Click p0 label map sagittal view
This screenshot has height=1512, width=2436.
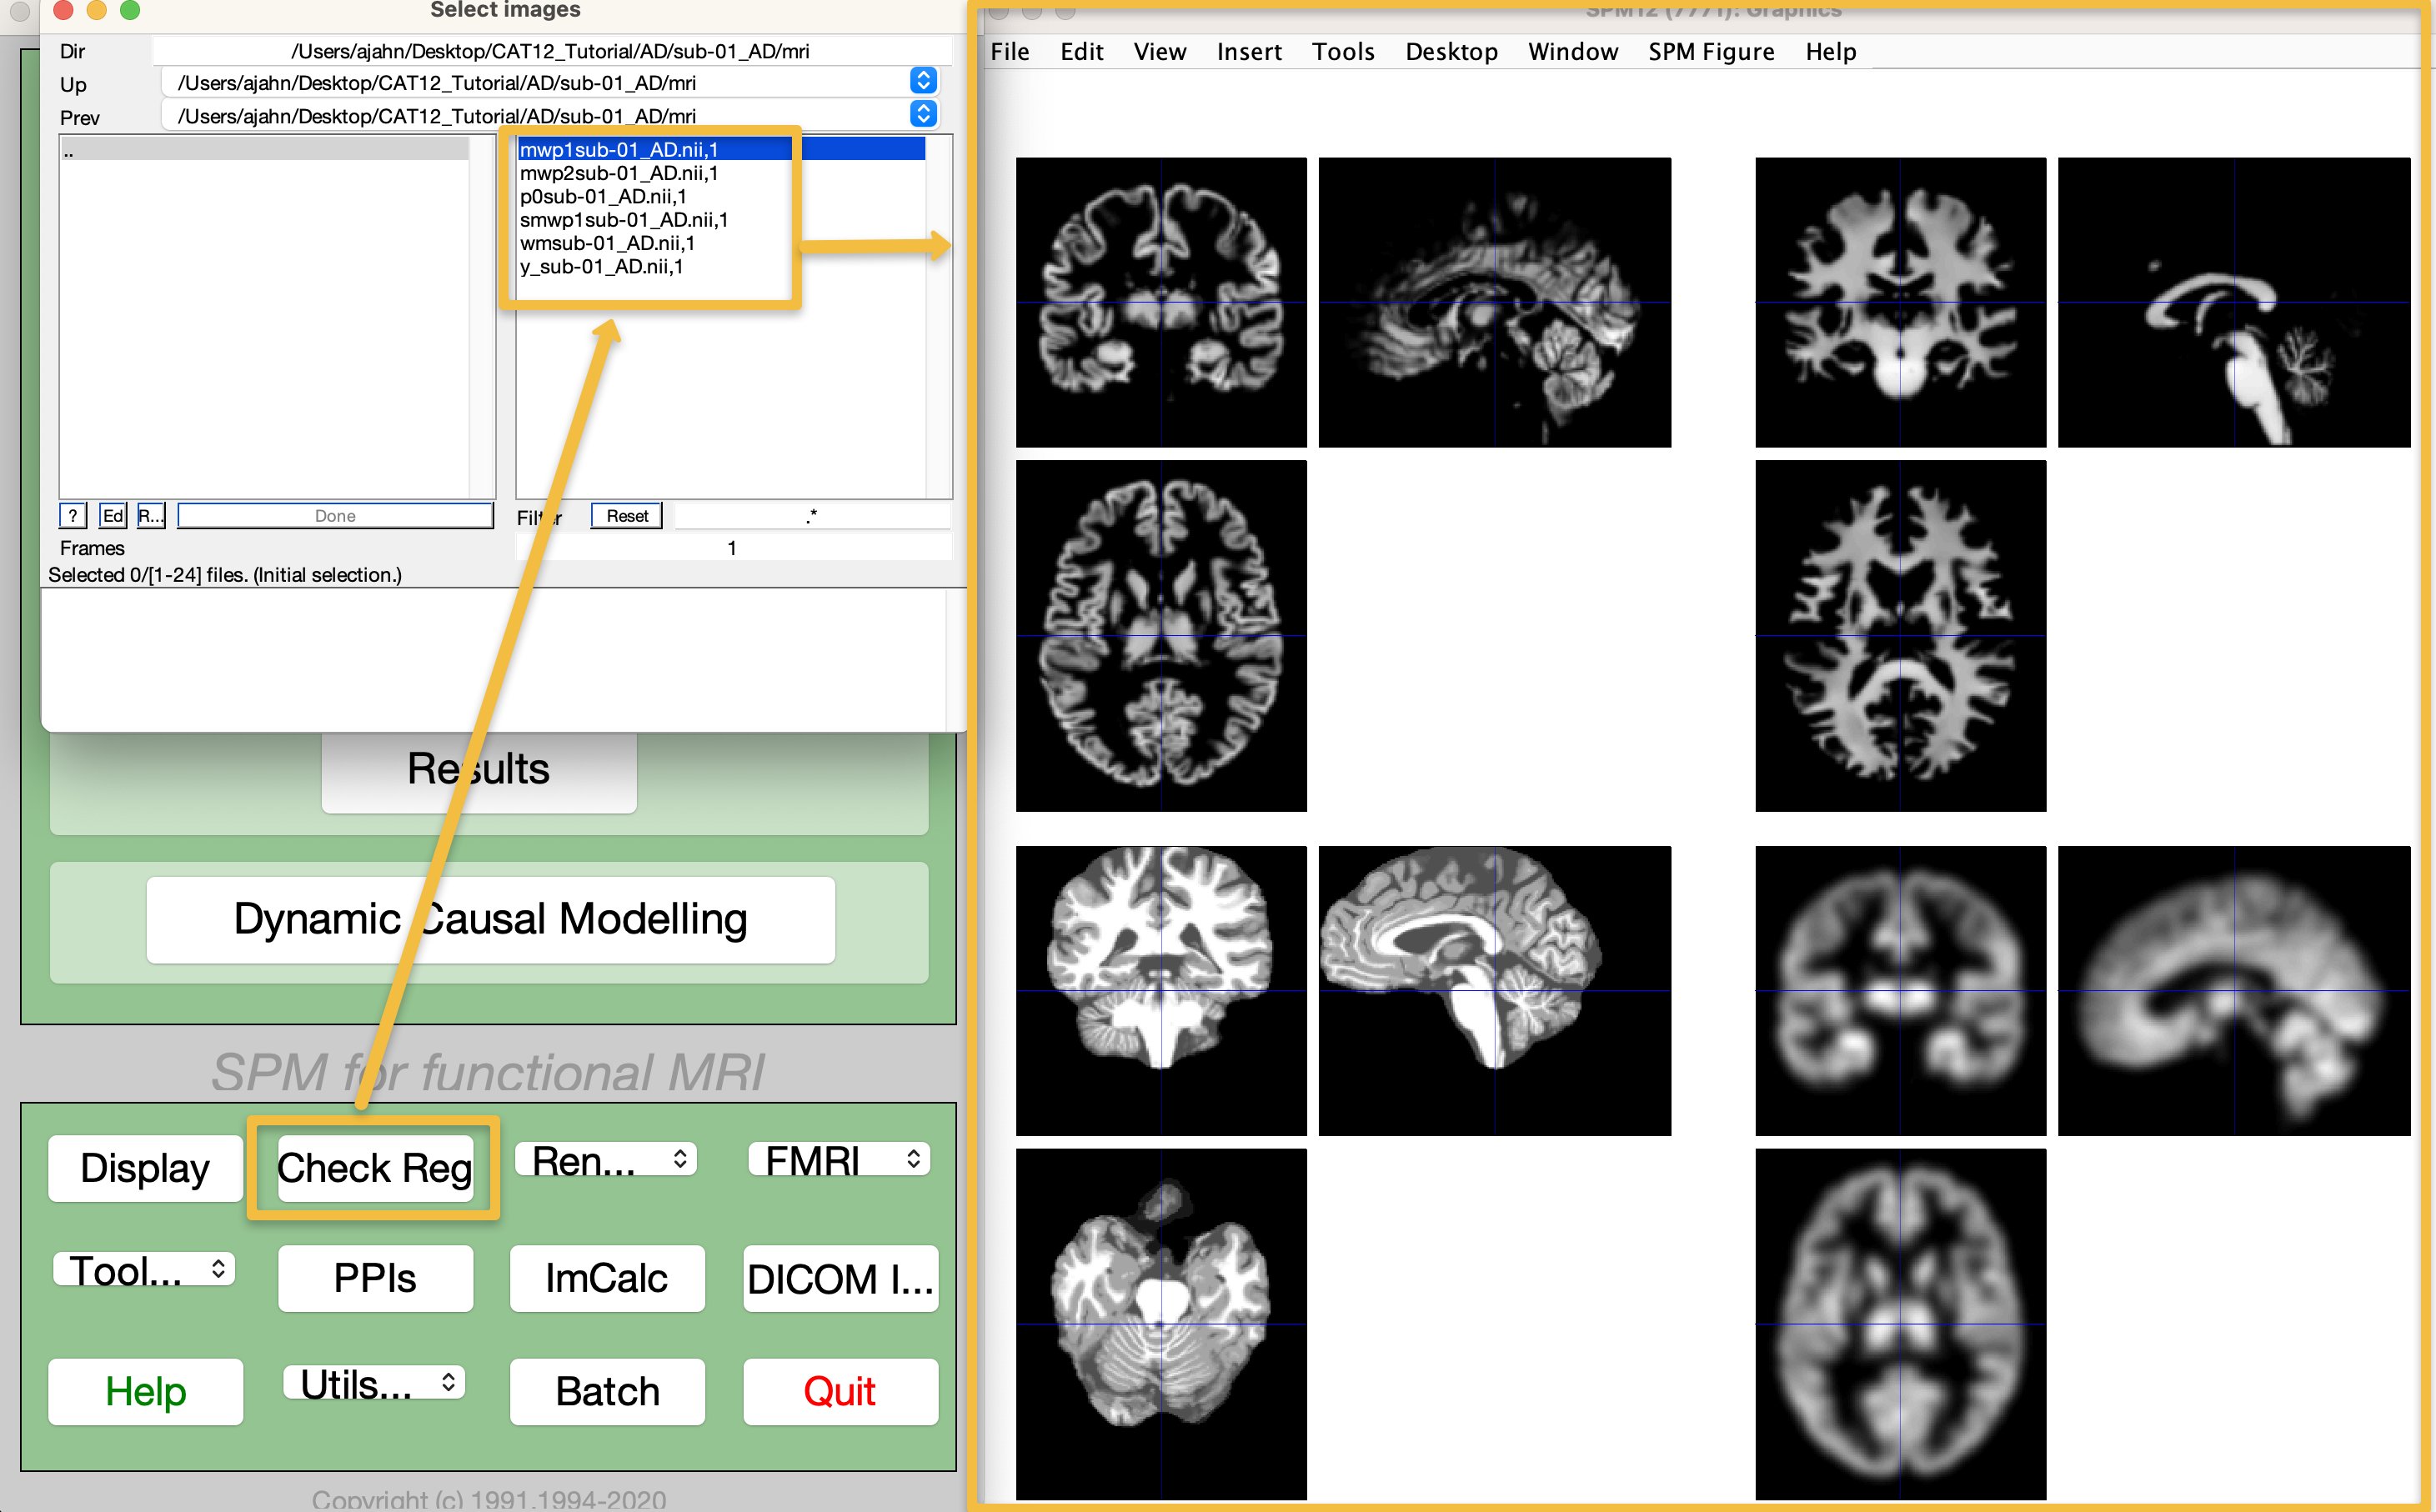pyautogui.click(x=1495, y=991)
